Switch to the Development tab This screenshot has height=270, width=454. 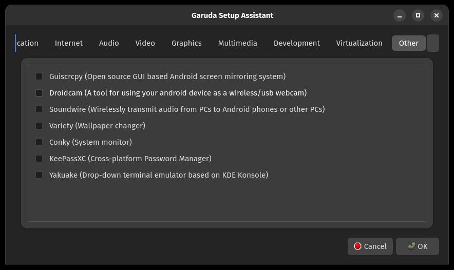(296, 43)
